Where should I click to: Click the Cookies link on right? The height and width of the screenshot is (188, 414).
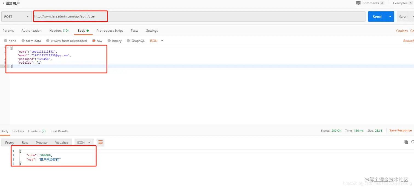[x=402, y=31]
